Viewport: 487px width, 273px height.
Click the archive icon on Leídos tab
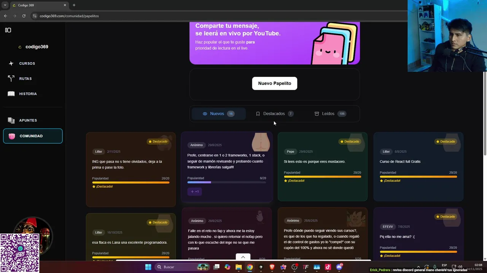[317, 114]
